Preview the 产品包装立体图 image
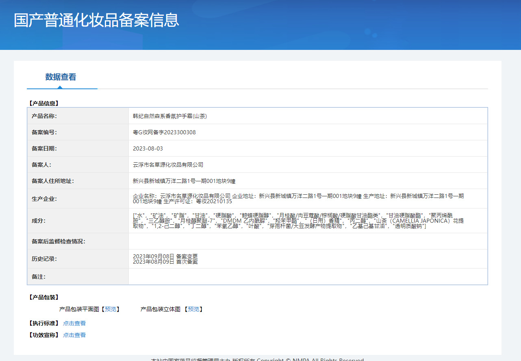The height and width of the screenshot is (361, 521). (x=193, y=309)
